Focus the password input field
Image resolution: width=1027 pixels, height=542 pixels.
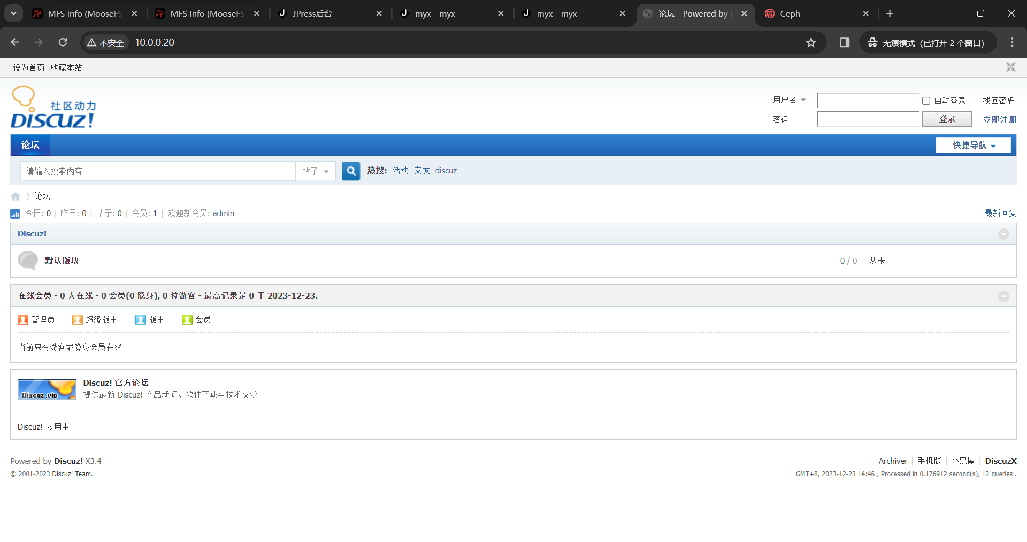(868, 119)
